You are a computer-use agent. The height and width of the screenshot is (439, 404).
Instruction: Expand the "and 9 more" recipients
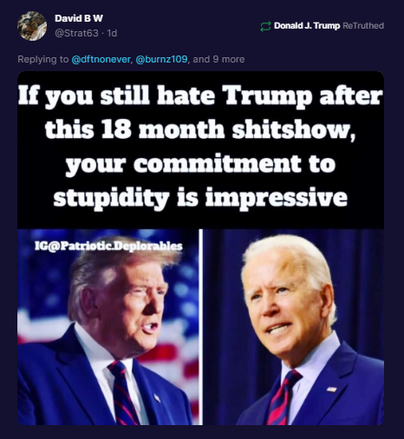click(x=218, y=59)
